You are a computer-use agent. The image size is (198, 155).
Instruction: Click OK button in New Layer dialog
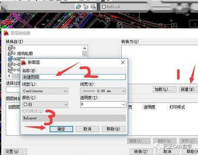(x=61, y=129)
